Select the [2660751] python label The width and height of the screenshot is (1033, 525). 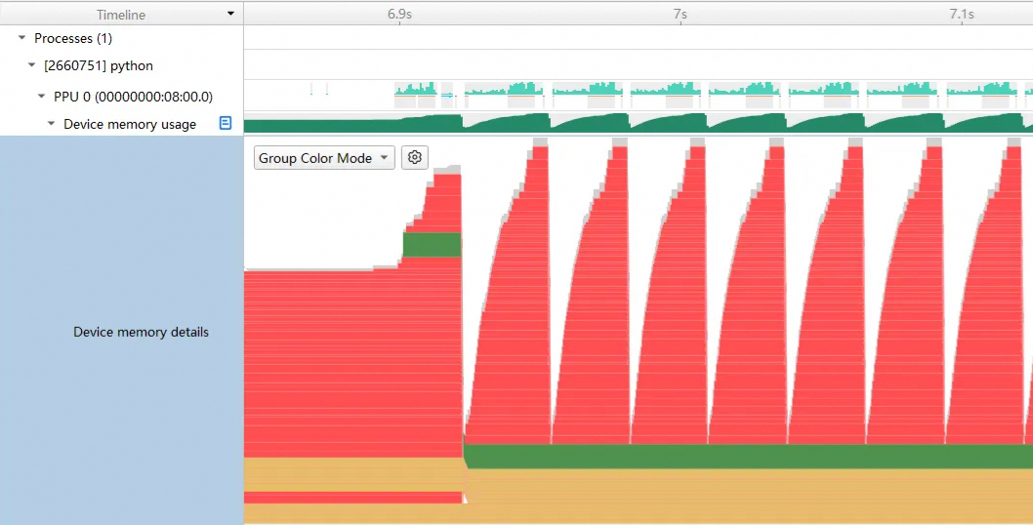coord(99,66)
